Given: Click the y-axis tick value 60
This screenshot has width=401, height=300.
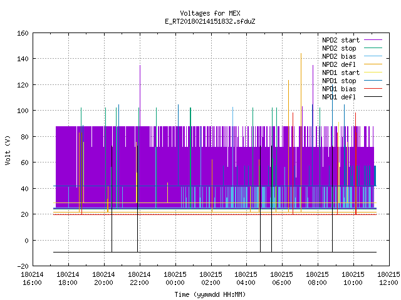Looking at the screenshot, I should coord(24,162).
